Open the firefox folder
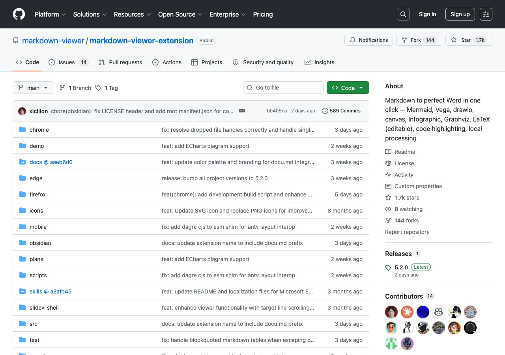Image resolution: width=505 pixels, height=355 pixels. pyautogui.click(x=37, y=194)
